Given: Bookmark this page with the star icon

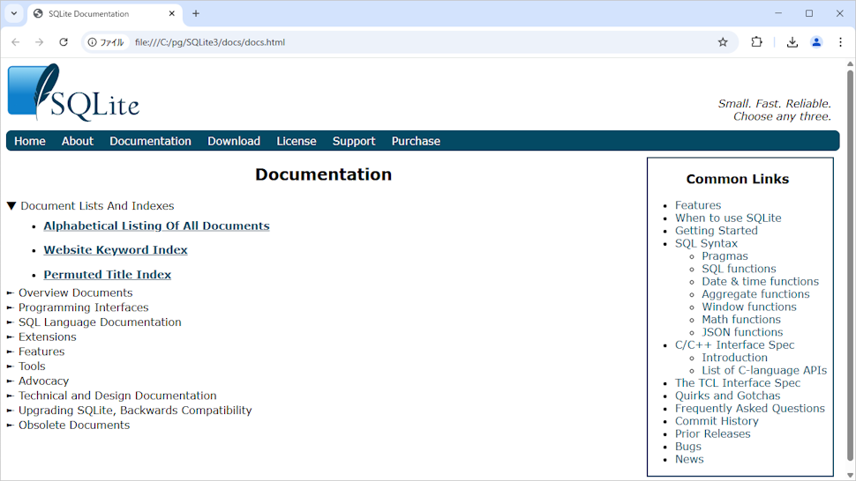Looking at the screenshot, I should (x=723, y=42).
